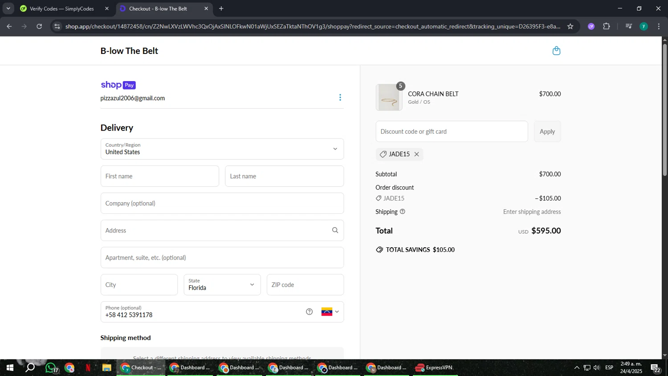Viewport: 668px width, 376px height.
Task: Click the Total Savings tag icon
Action: pyautogui.click(x=379, y=250)
